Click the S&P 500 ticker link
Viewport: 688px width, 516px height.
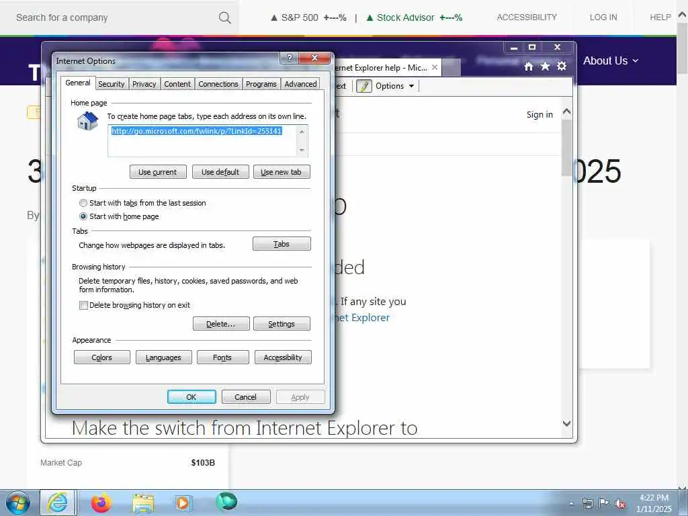(x=308, y=17)
